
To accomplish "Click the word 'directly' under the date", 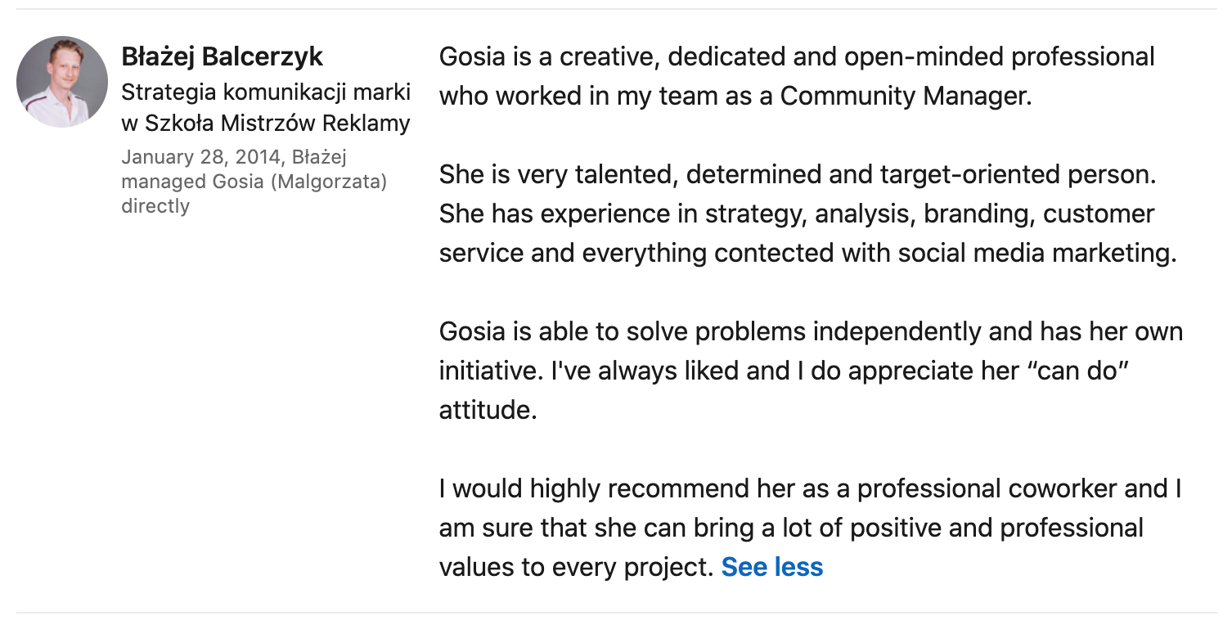I will (155, 206).
